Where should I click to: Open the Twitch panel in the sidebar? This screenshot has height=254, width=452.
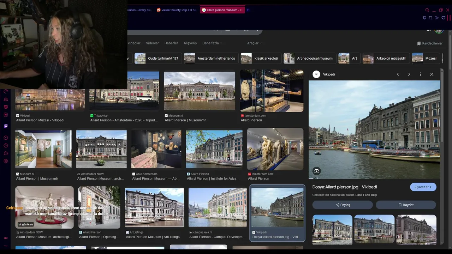(6, 126)
